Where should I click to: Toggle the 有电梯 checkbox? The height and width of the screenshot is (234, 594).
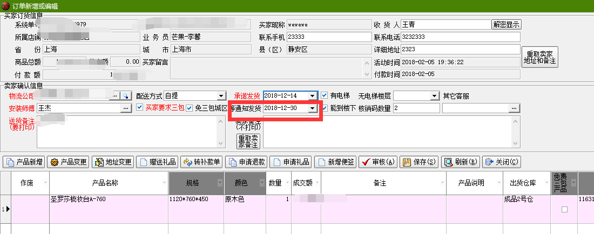tap(325, 96)
